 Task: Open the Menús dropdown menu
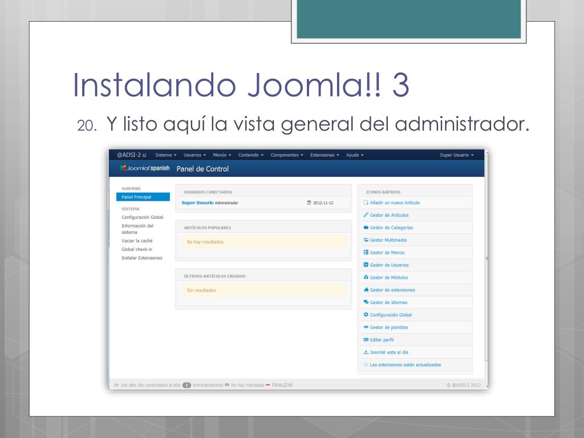point(222,155)
